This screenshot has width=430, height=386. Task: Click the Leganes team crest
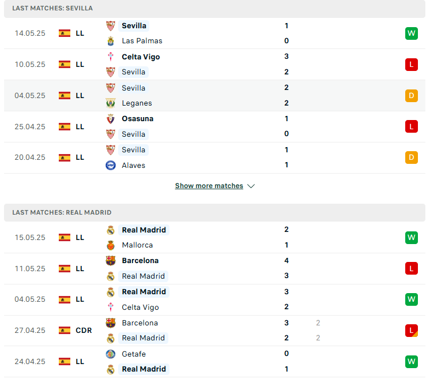pyautogui.click(x=111, y=103)
